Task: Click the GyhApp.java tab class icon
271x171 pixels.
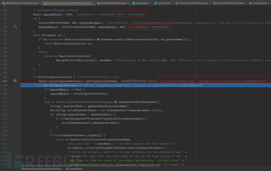Action: pos(133,3)
